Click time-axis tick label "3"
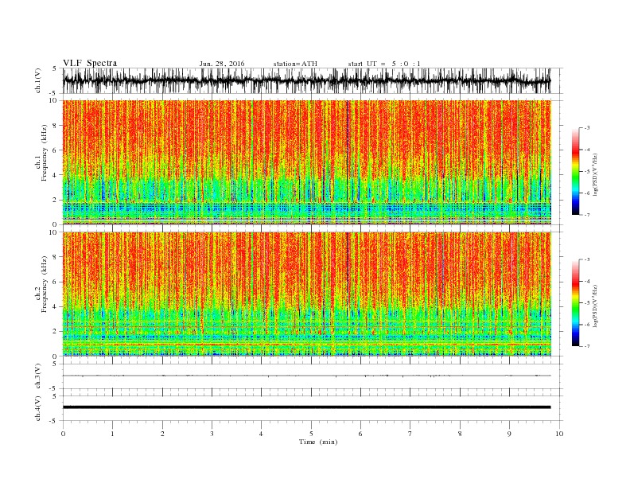Image resolution: width=630 pixels, height=487 pixels. 212,434
